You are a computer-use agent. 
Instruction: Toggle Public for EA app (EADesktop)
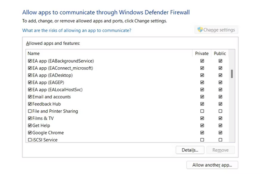click(220, 75)
